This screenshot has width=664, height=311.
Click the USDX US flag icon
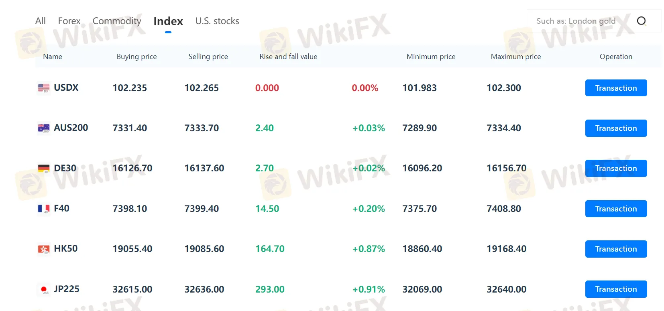[x=43, y=88]
